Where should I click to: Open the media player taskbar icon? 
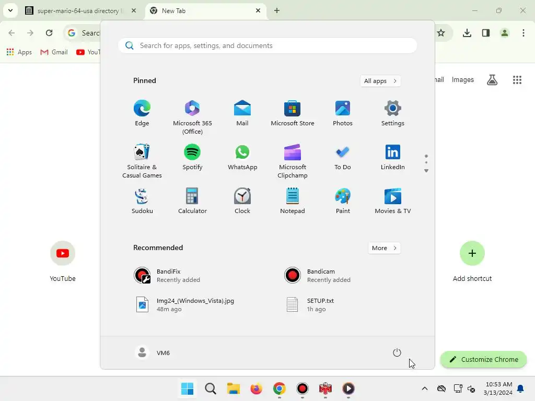click(348, 388)
